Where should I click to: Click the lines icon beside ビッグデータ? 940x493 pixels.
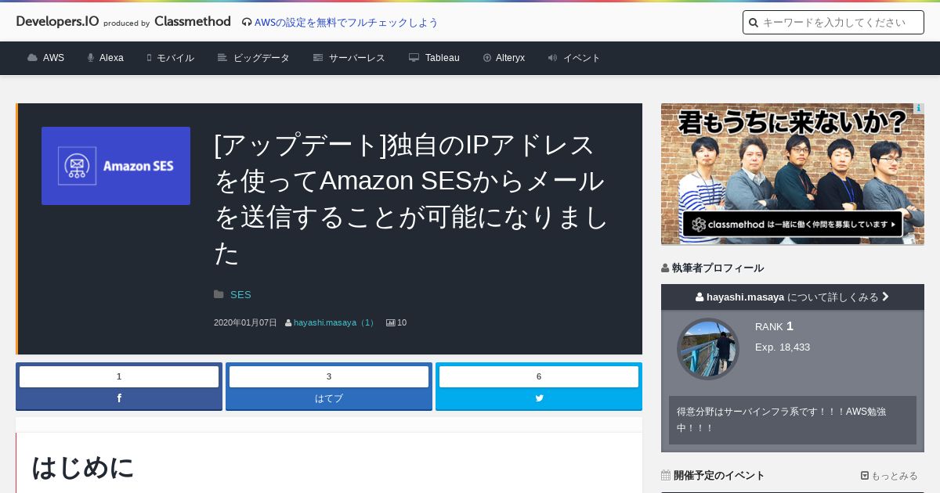click(222, 58)
